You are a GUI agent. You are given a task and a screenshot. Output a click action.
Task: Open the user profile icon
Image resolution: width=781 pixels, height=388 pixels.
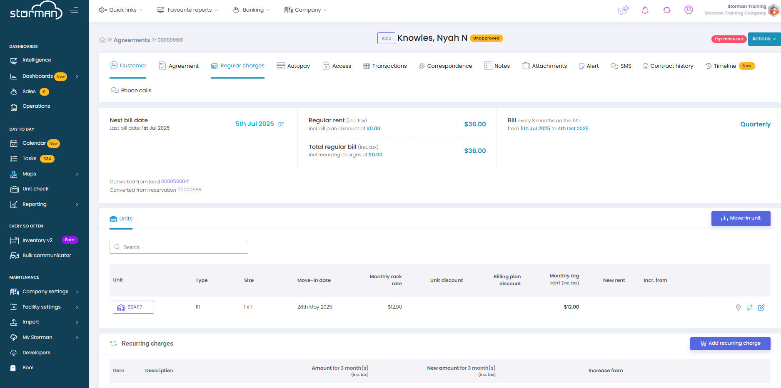point(689,10)
